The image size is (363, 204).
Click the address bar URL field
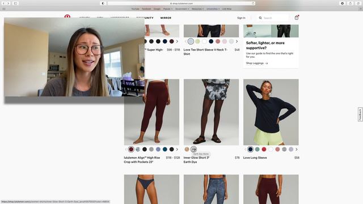(x=181, y=3)
